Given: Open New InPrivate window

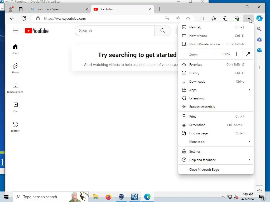Looking at the screenshot, I should (216, 44).
